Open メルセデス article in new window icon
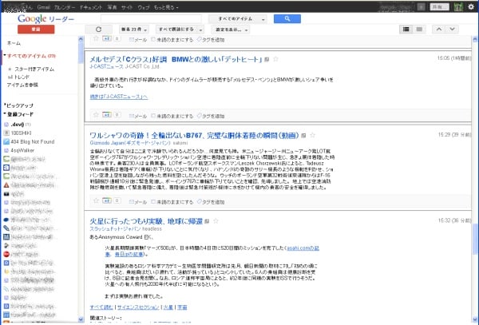479x325 pixels. pos(267,59)
